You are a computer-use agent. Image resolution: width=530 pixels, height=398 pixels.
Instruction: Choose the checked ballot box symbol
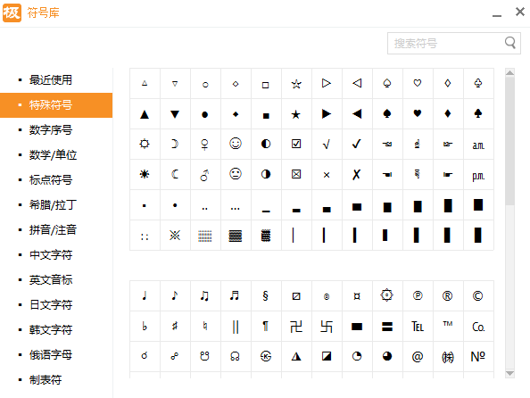point(296,144)
